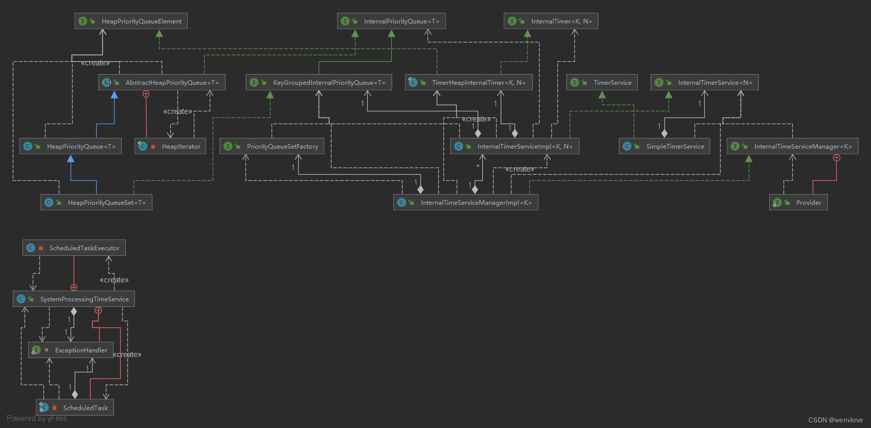Click the HeapIterator inner class node
Image resolution: width=871 pixels, height=428 pixels.
click(x=170, y=146)
